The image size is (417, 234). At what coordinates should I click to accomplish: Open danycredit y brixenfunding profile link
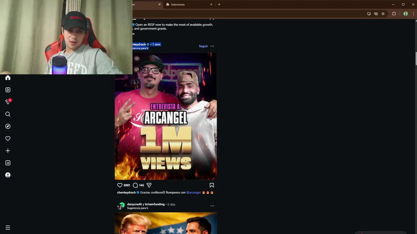tap(146, 204)
